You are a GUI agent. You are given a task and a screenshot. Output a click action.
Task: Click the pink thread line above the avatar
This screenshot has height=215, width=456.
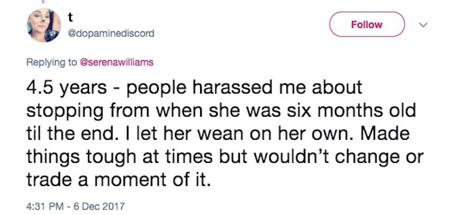(43, 2)
